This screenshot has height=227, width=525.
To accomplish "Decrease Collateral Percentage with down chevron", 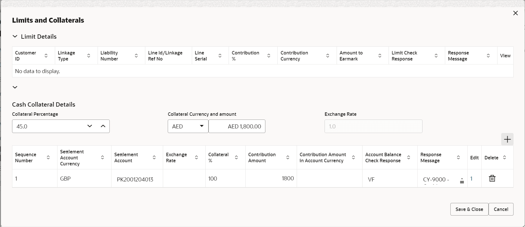I will click(x=90, y=126).
